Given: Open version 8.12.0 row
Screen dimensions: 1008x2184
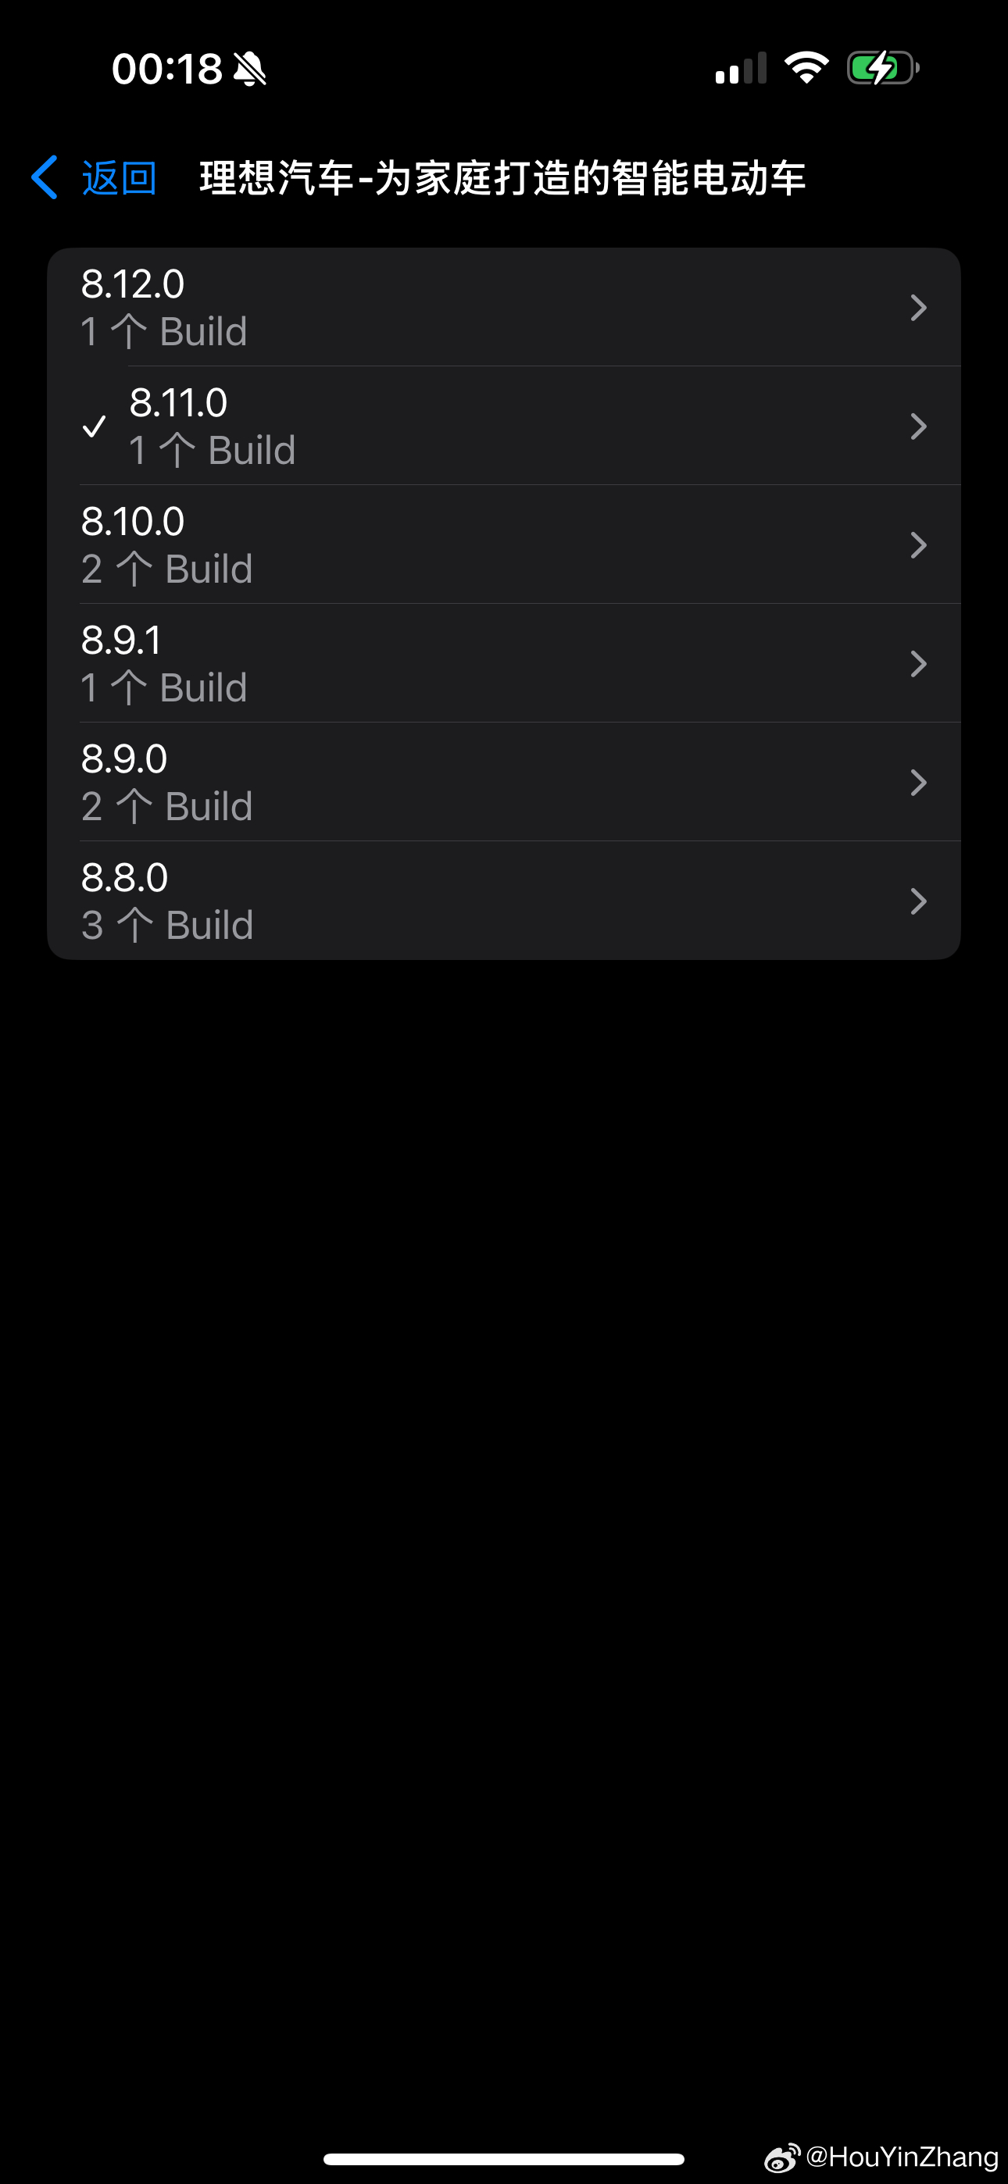Looking at the screenshot, I should coord(504,307).
